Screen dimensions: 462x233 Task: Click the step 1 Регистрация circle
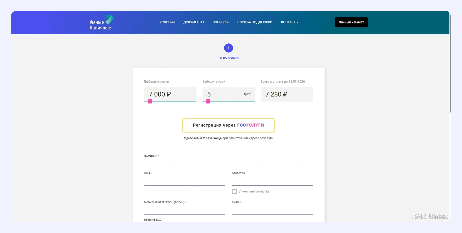pos(228,48)
